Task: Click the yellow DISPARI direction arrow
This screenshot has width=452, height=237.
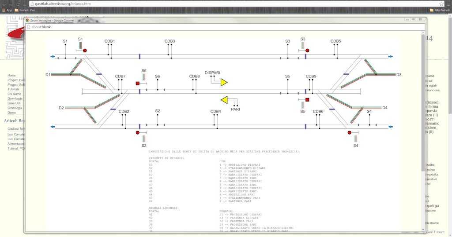Action: click(x=224, y=83)
